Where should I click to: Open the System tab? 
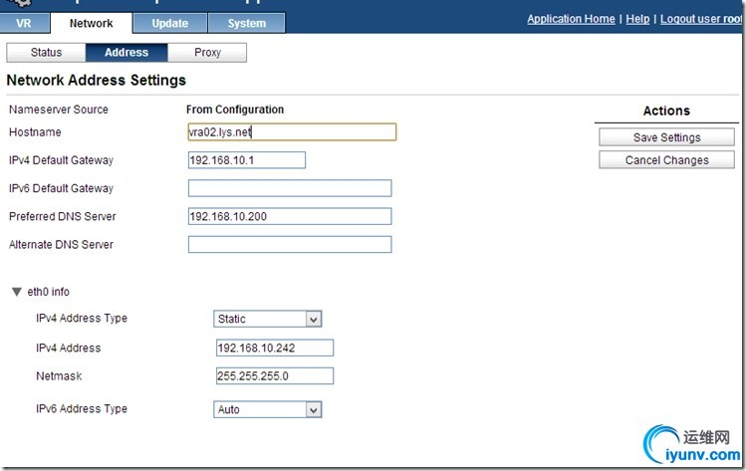click(246, 23)
